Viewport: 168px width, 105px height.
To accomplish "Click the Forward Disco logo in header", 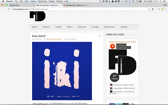I will point(38,16).
